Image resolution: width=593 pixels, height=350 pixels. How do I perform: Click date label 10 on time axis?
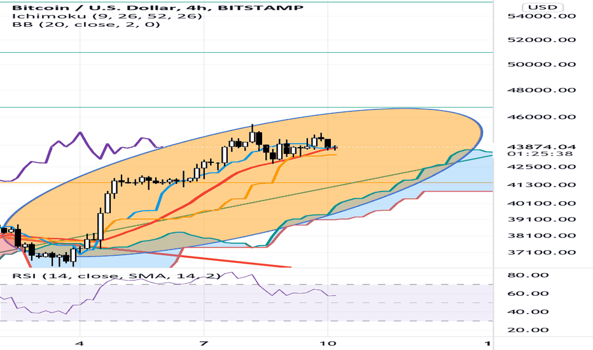[328, 344]
